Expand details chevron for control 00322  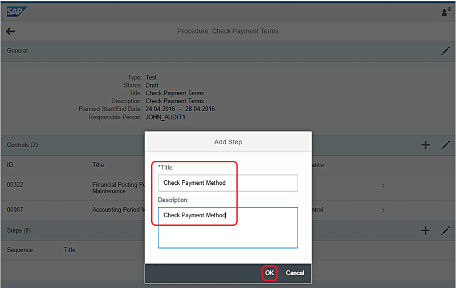click(x=383, y=185)
